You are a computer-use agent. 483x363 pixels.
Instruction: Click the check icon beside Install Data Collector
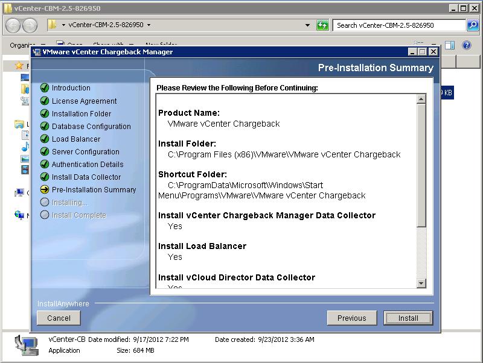pyautogui.click(x=45, y=177)
